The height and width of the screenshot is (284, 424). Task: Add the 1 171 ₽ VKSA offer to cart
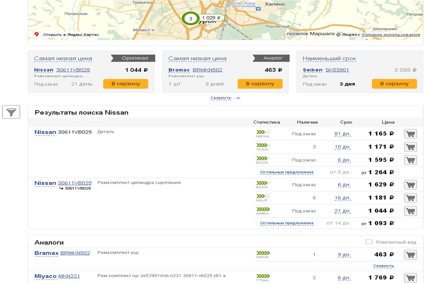click(x=410, y=147)
